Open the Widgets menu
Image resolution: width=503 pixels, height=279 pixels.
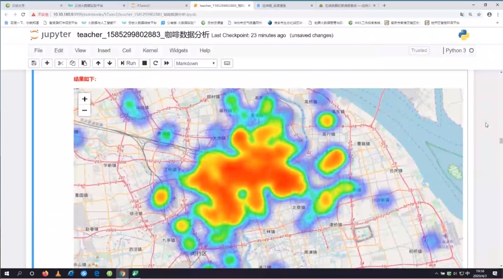tap(179, 50)
